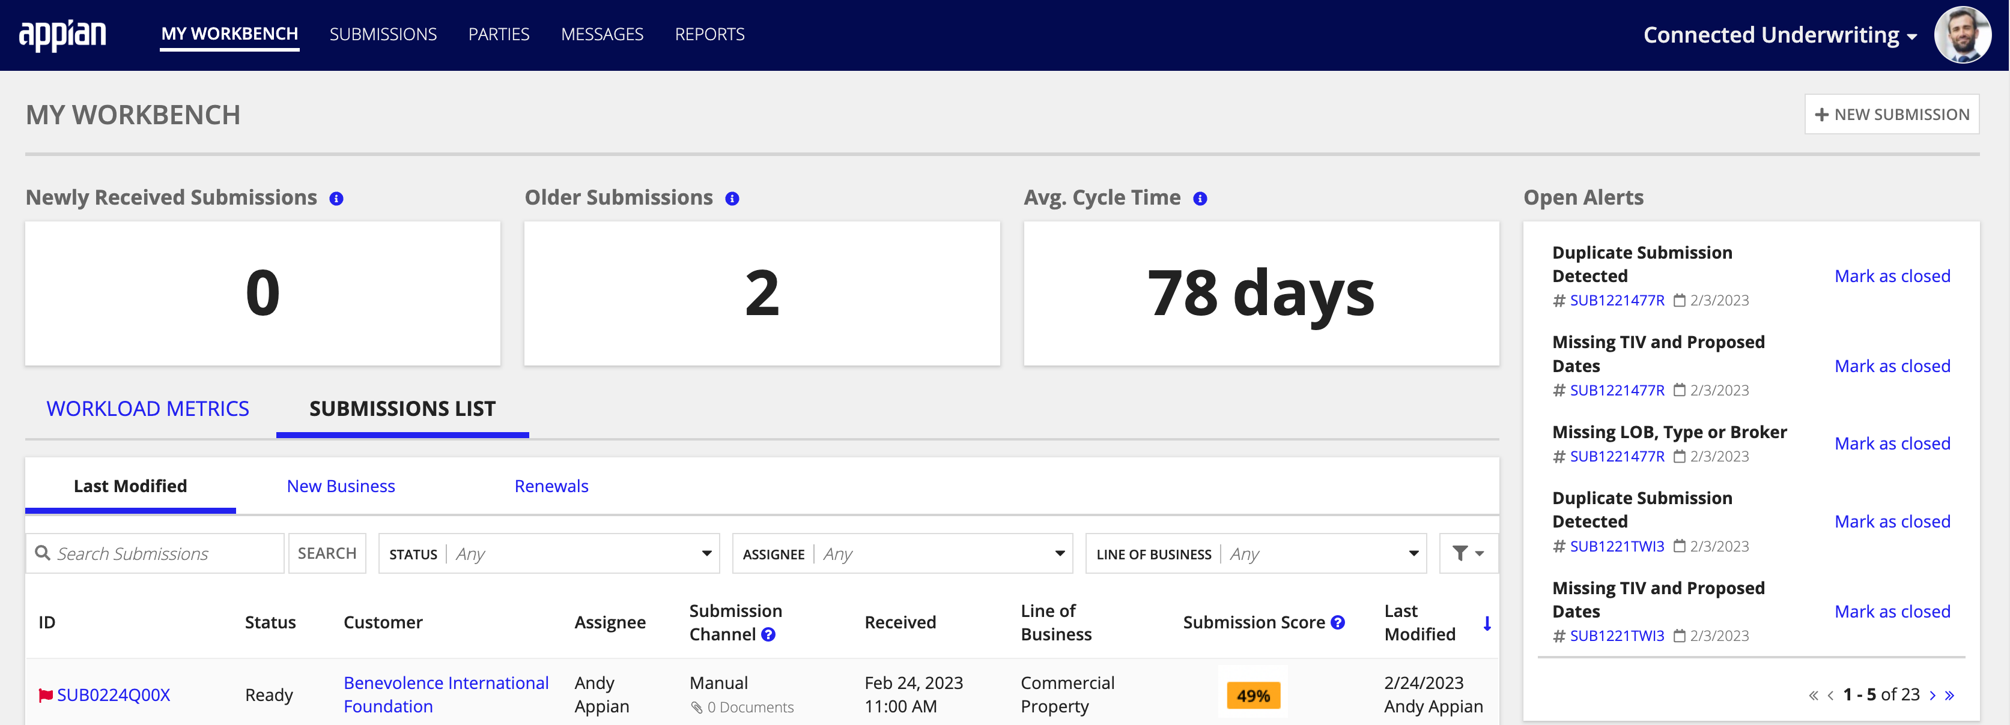
Task: Open the LINE OF BUSINESS filter dropdown
Action: 1256,553
